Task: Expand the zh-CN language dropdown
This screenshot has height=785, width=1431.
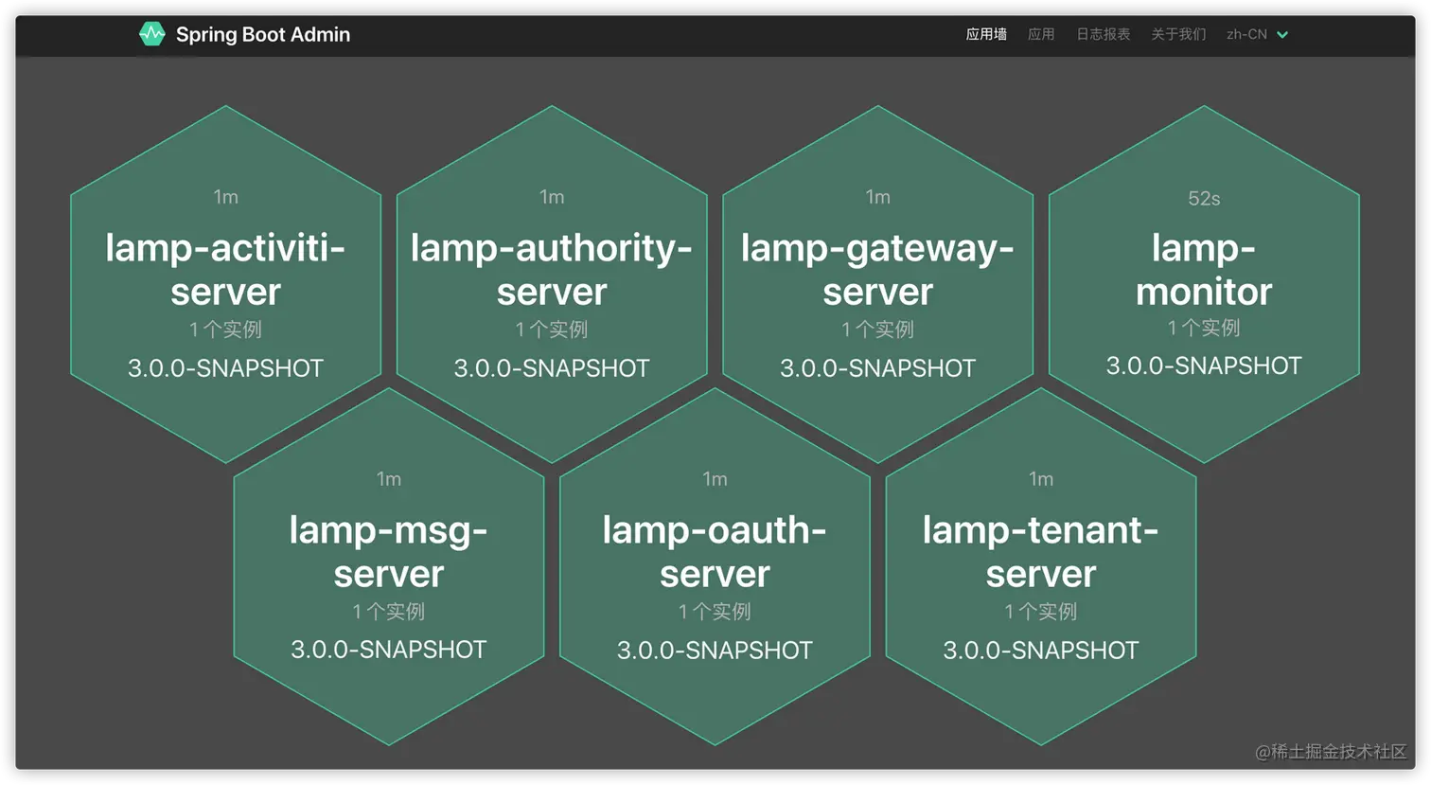Action: click(1257, 34)
